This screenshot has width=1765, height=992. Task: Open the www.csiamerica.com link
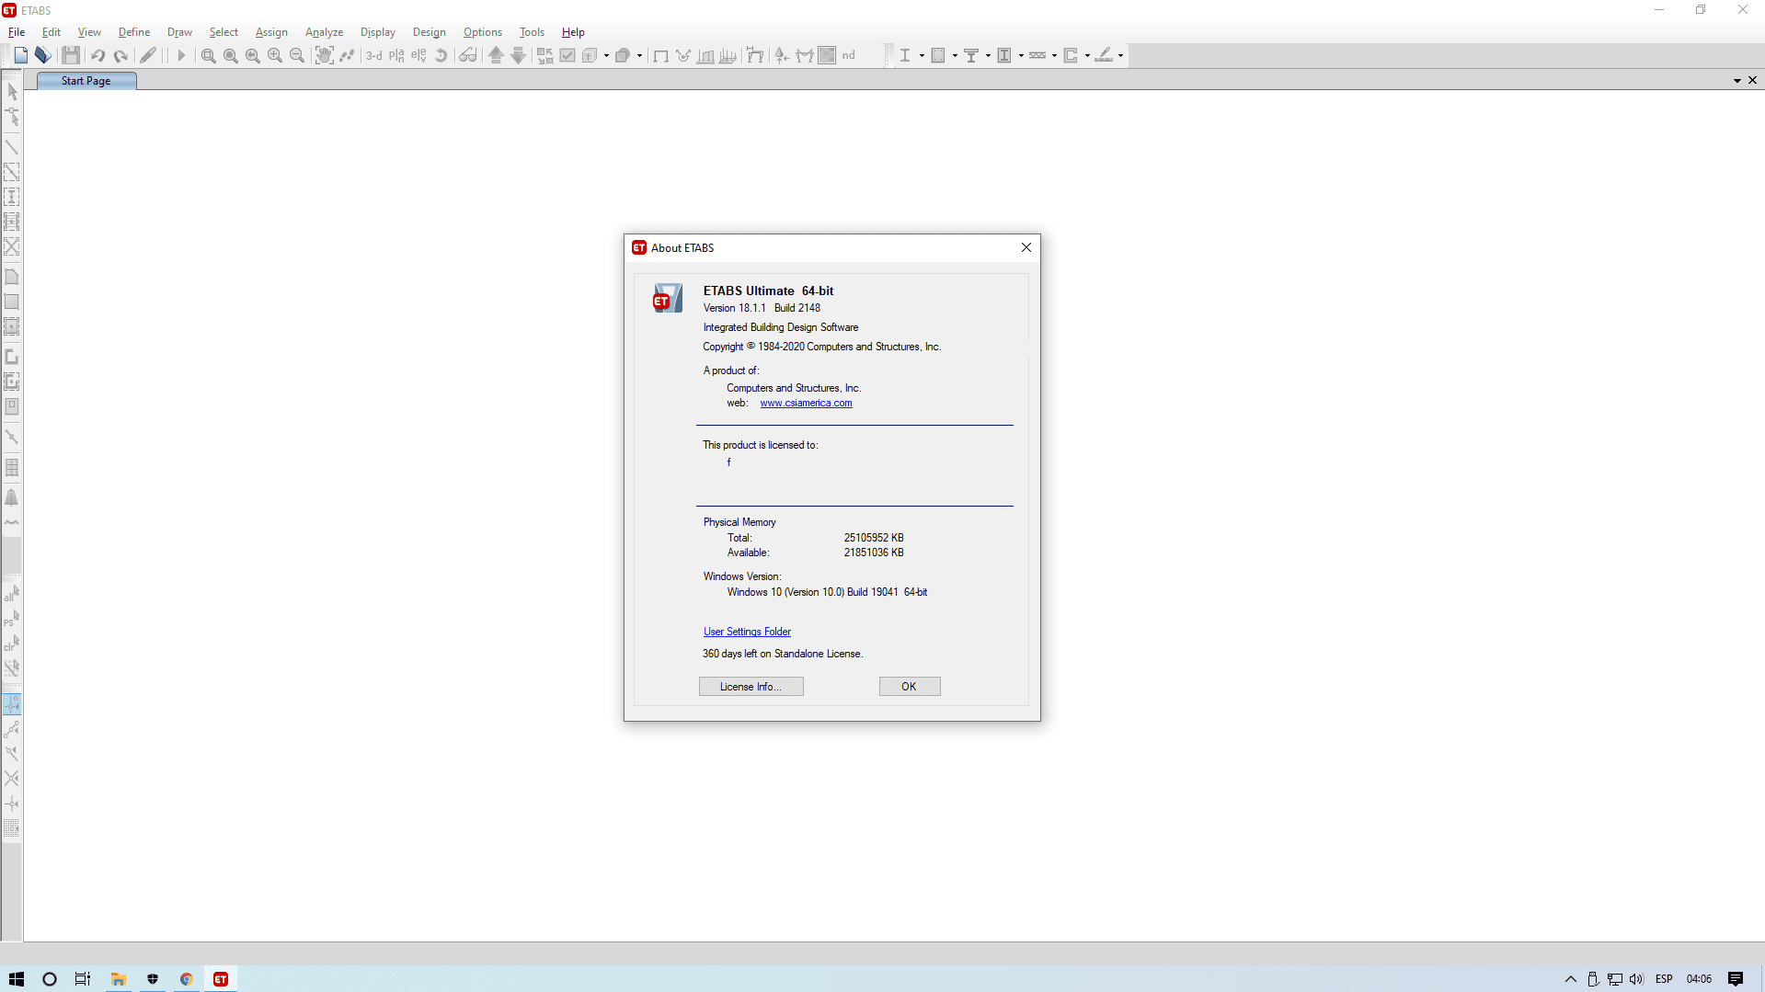pos(806,403)
